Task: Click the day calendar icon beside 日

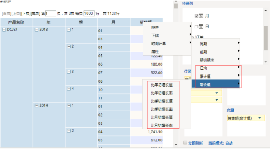Action: 201,26
